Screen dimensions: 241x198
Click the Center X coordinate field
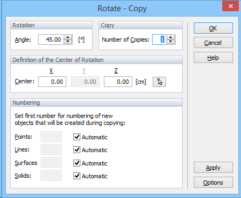(x=52, y=82)
